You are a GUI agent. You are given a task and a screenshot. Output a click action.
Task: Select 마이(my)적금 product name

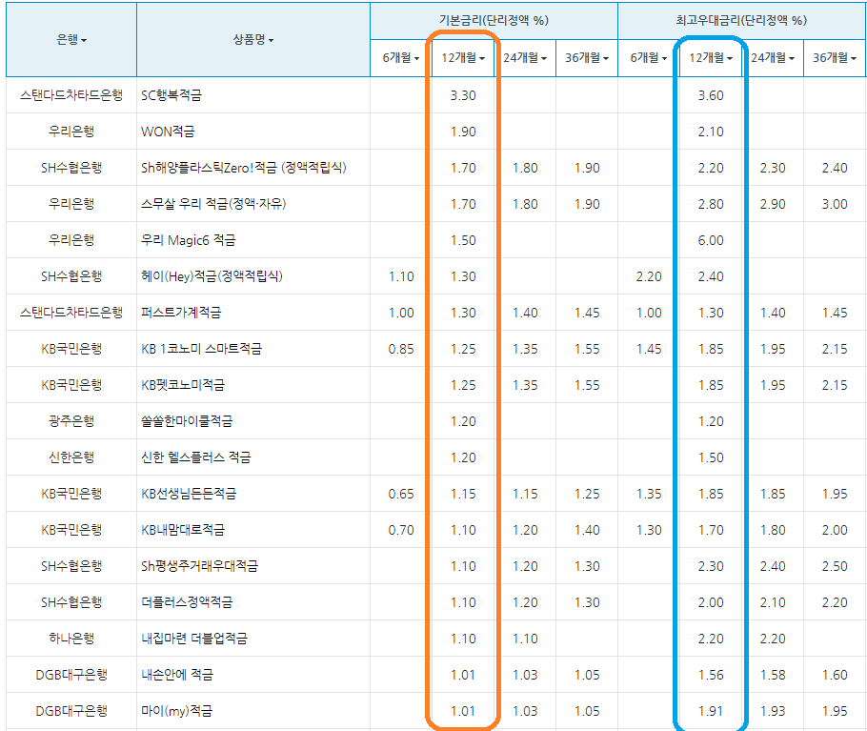click(x=176, y=711)
